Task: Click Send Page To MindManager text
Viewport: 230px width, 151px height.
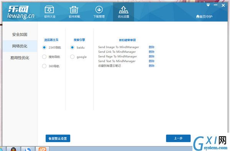Action: click(118, 57)
